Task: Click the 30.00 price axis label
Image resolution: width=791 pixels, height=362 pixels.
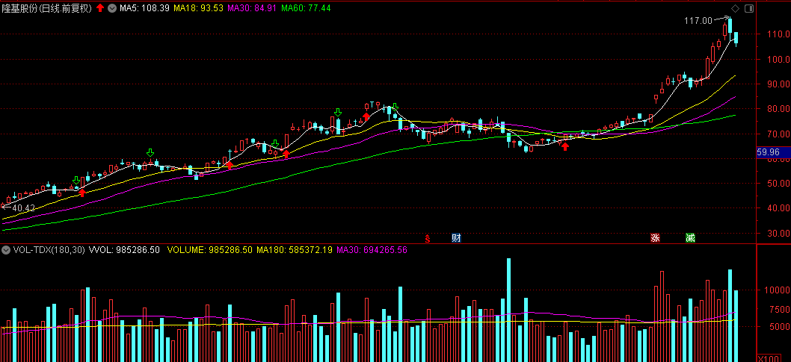Action: click(x=778, y=233)
